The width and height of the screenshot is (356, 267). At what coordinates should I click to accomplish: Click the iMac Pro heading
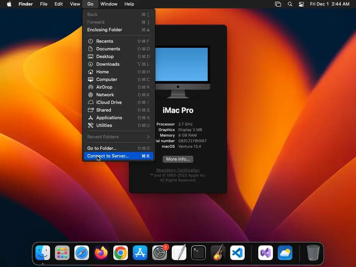[x=178, y=110]
